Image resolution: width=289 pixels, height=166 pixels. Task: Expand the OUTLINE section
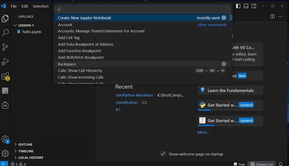click(x=15, y=144)
